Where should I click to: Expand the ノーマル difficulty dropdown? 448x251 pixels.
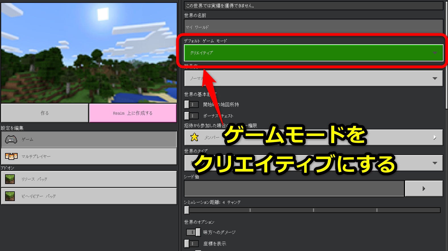tap(313, 78)
